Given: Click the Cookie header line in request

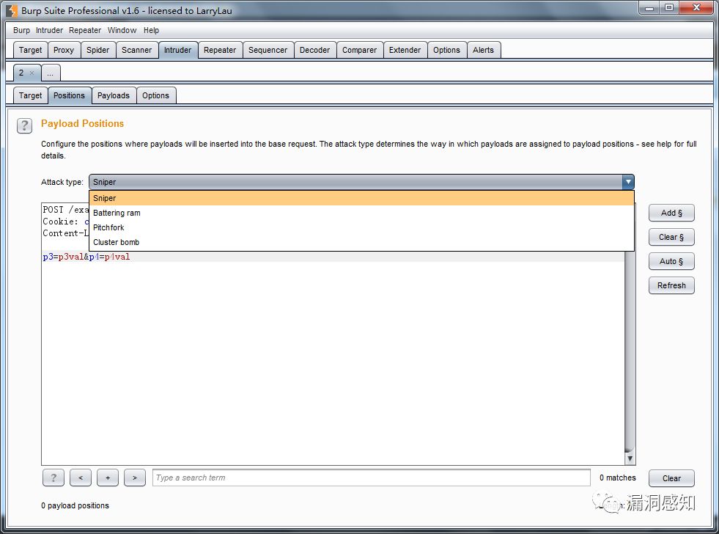Looking at the screenshot, I should click(x=65, y=222).
